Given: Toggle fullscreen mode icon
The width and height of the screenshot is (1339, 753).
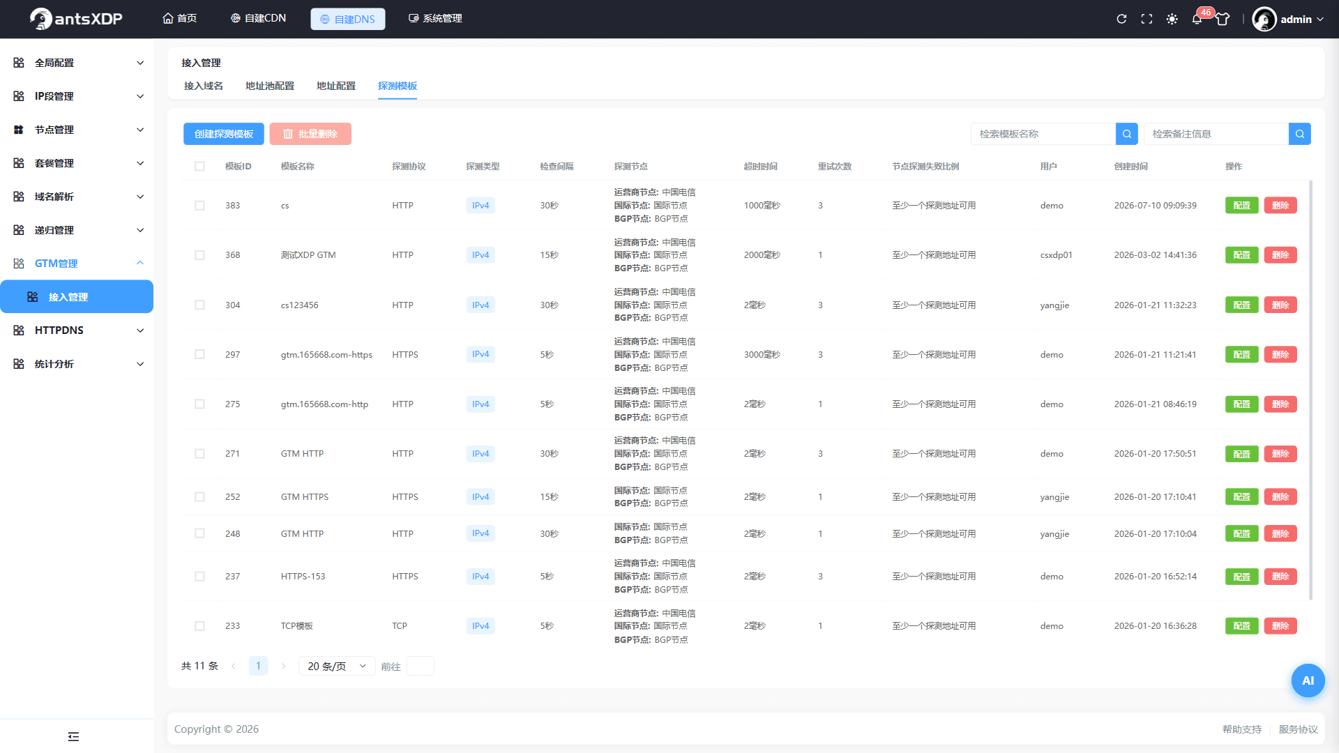Looking at the screenshot, I should point(1147,19).
